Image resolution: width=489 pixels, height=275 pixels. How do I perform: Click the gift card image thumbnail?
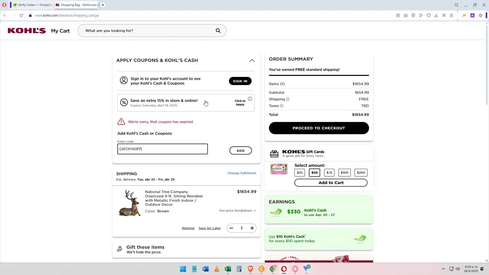point(279,169)
